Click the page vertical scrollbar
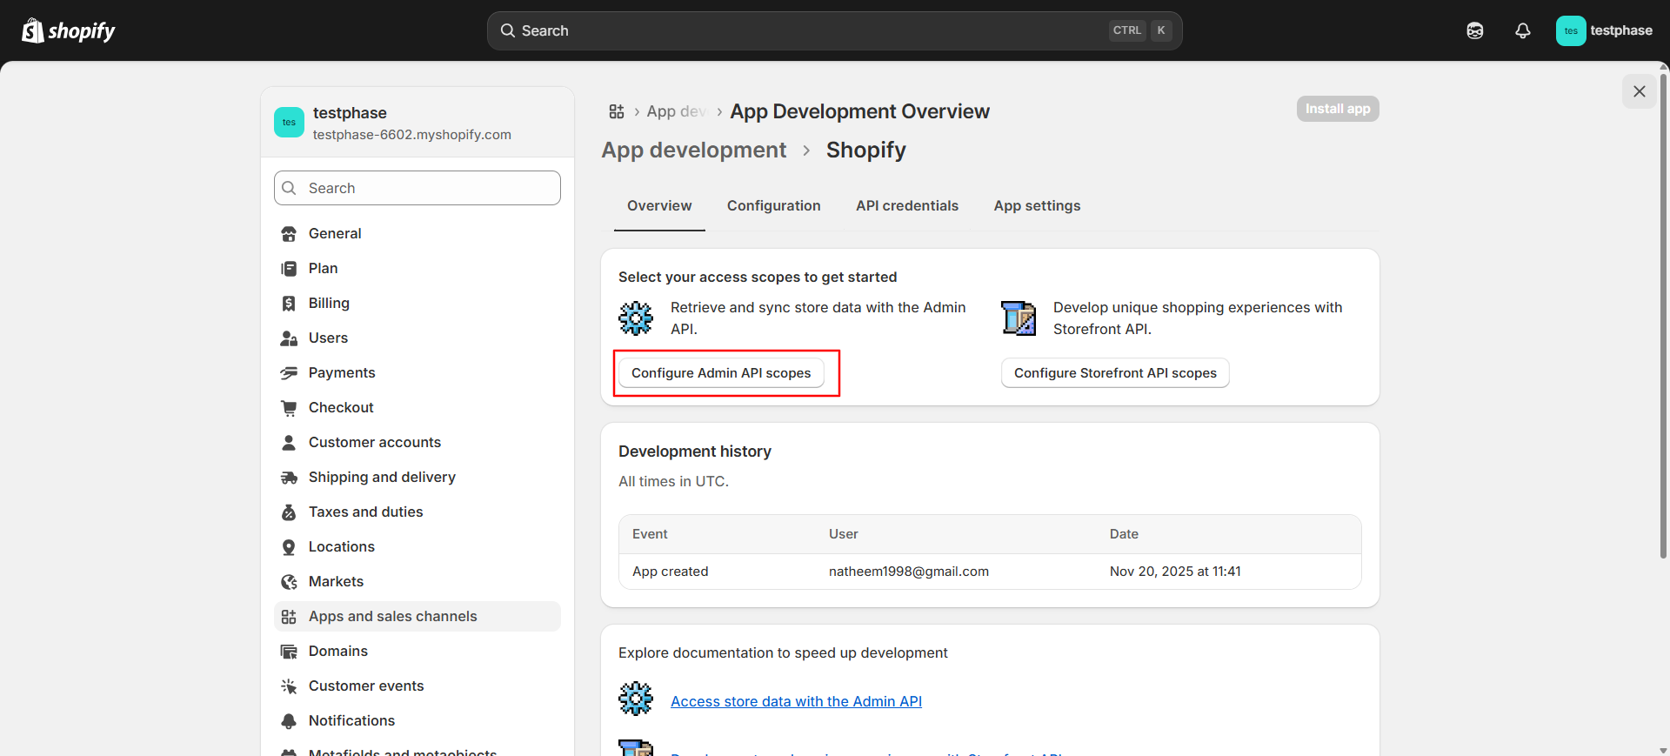The height and width of the screenshot is (756, 1670). (1663, 316)
